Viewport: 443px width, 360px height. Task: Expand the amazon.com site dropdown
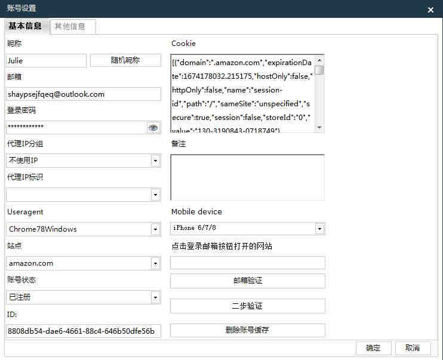point(155,263)
